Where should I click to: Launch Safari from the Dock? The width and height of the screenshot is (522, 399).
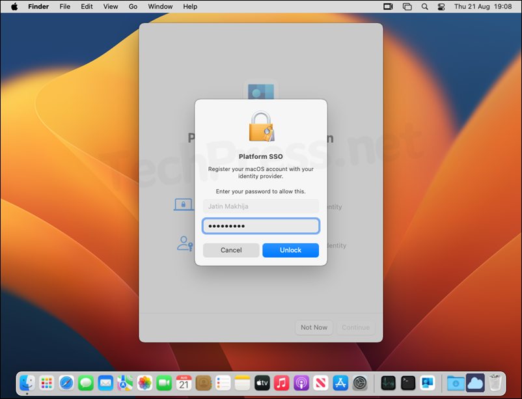click(x=66, y=383)
